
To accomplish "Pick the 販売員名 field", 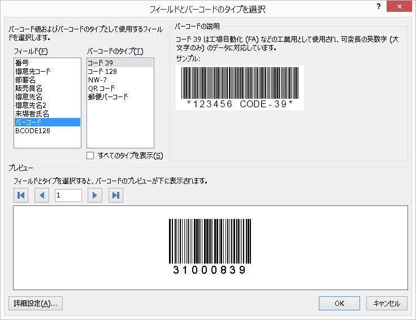I will (x=47, y=88).
